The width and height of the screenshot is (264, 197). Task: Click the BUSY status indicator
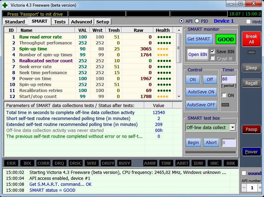pos(124,163)
